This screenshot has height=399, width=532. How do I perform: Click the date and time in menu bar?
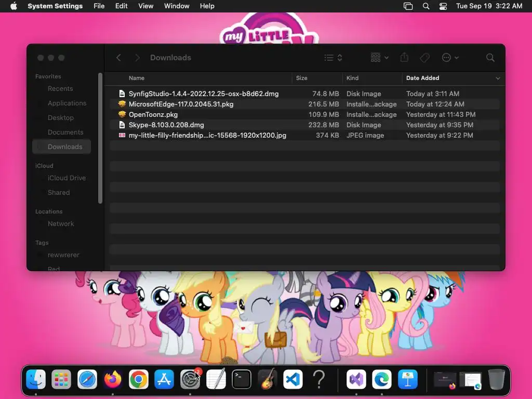[x=489, y=6]
